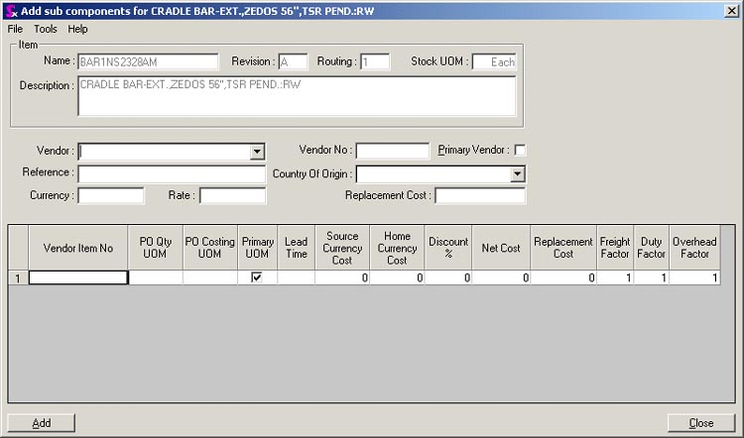Screen dimensions: 744x438
Task: Open the File menu
Action: [x=15, y=29]
